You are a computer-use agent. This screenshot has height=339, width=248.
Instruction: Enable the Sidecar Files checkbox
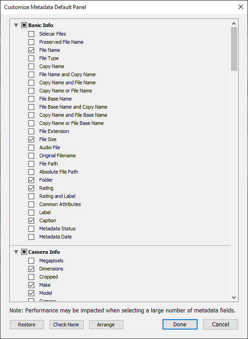point(32,34)
